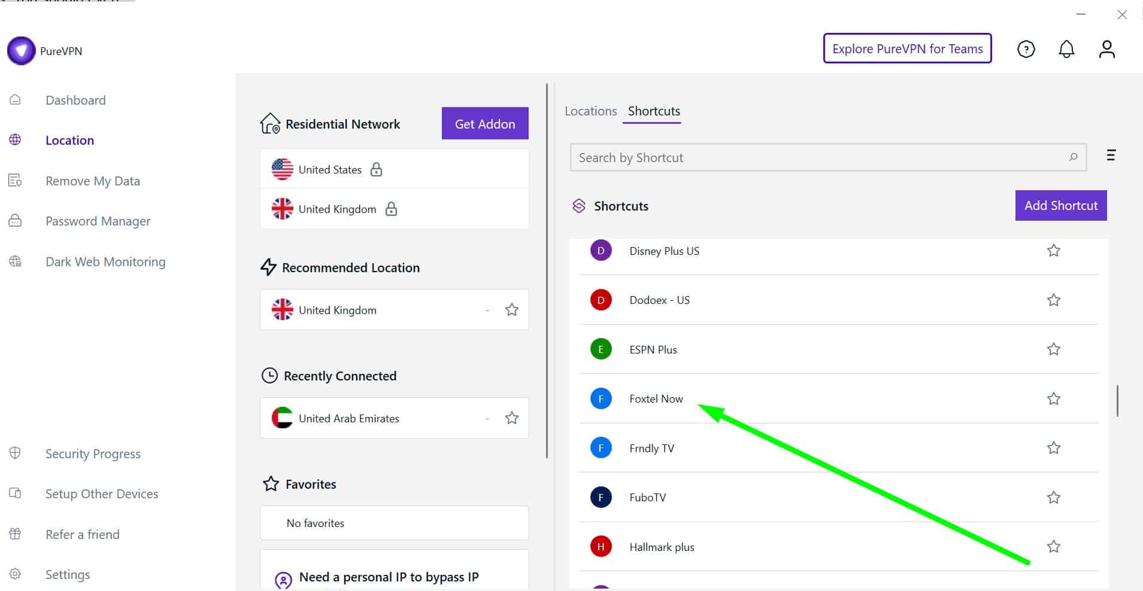
Task: Click the Settings gear icon
Action: 15,574
